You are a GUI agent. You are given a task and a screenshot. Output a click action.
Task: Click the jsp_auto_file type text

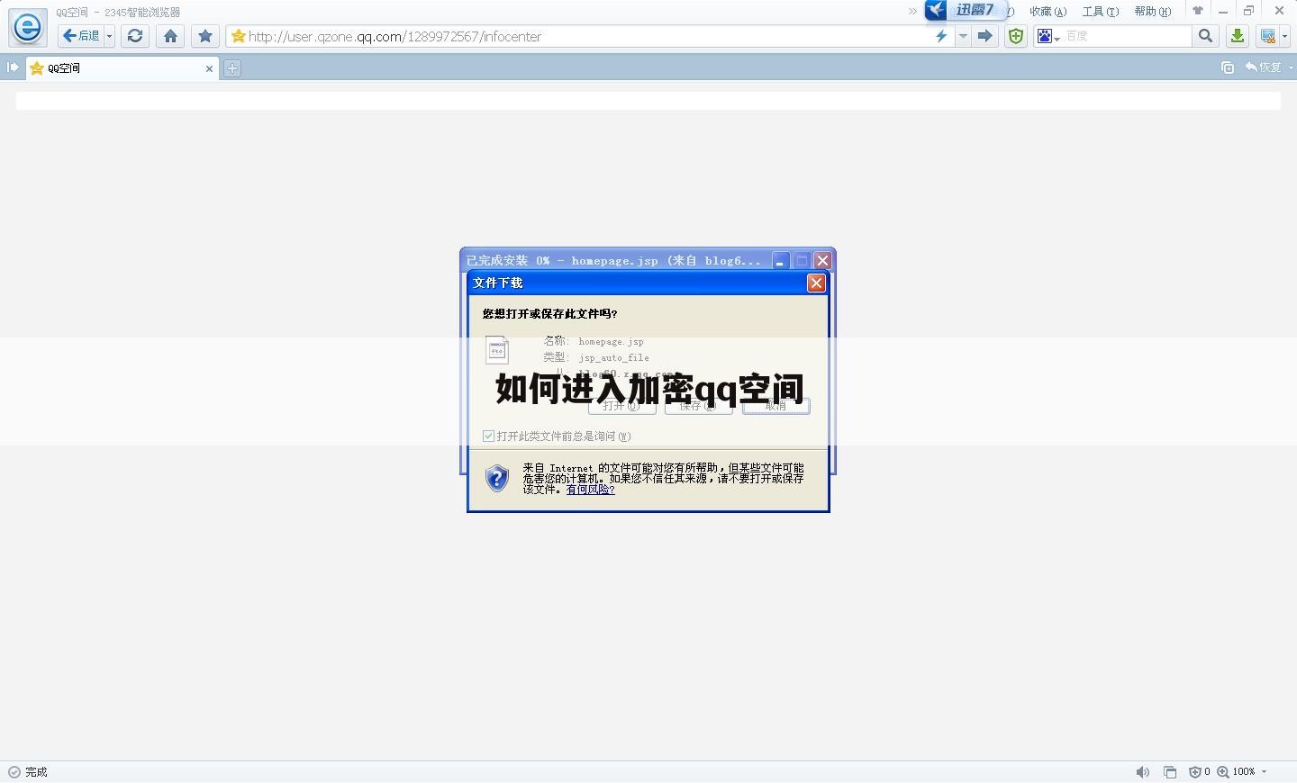point(613,358)
